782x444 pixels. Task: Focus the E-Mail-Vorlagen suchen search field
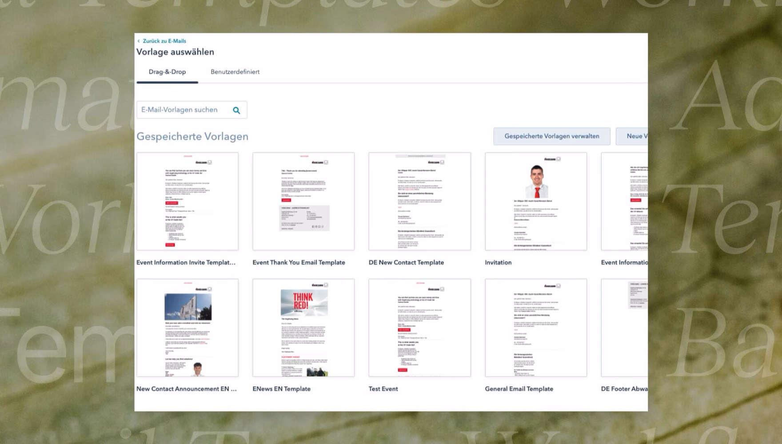click(x=192, y=110)
